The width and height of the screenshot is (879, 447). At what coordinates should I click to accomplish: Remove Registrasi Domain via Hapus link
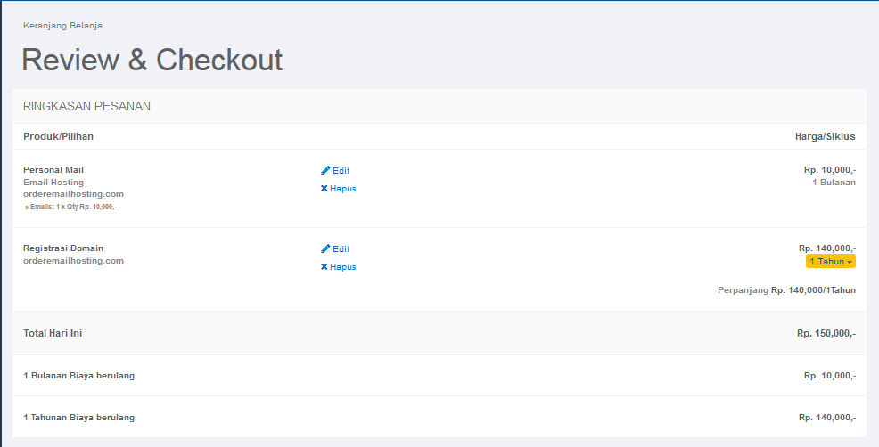(338, 266)
